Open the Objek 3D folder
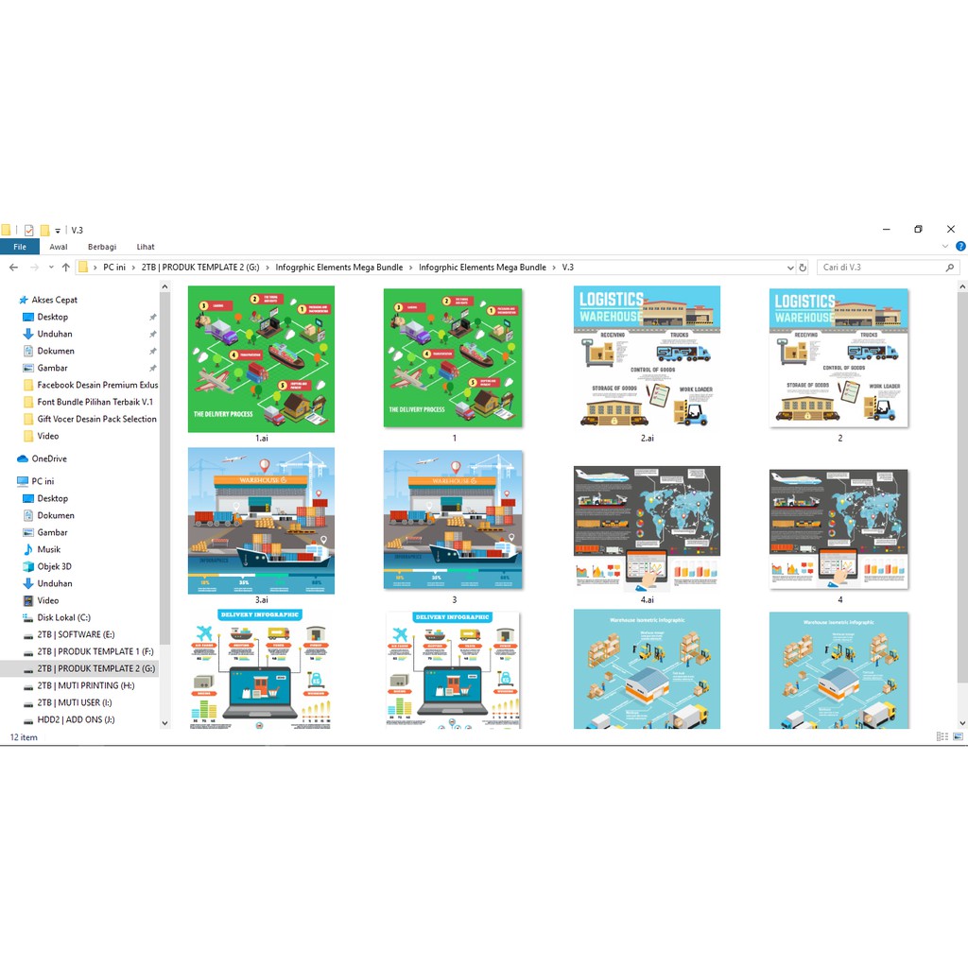 coord(55,566)
